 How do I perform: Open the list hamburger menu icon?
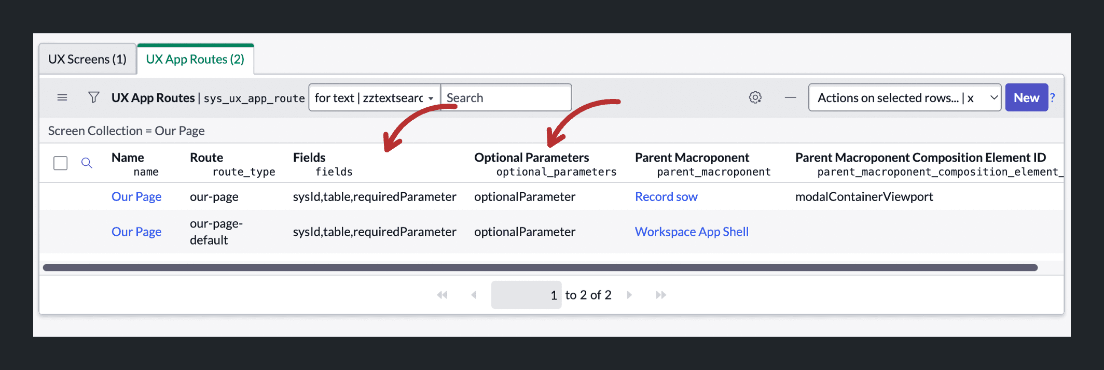pos(62,97)
